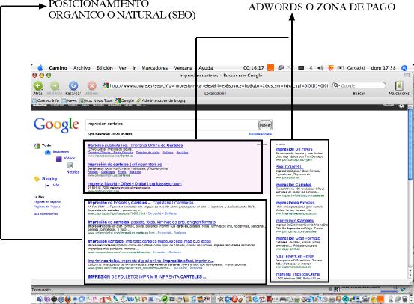Click the orange menu bar status icon

tap(270, 68)
